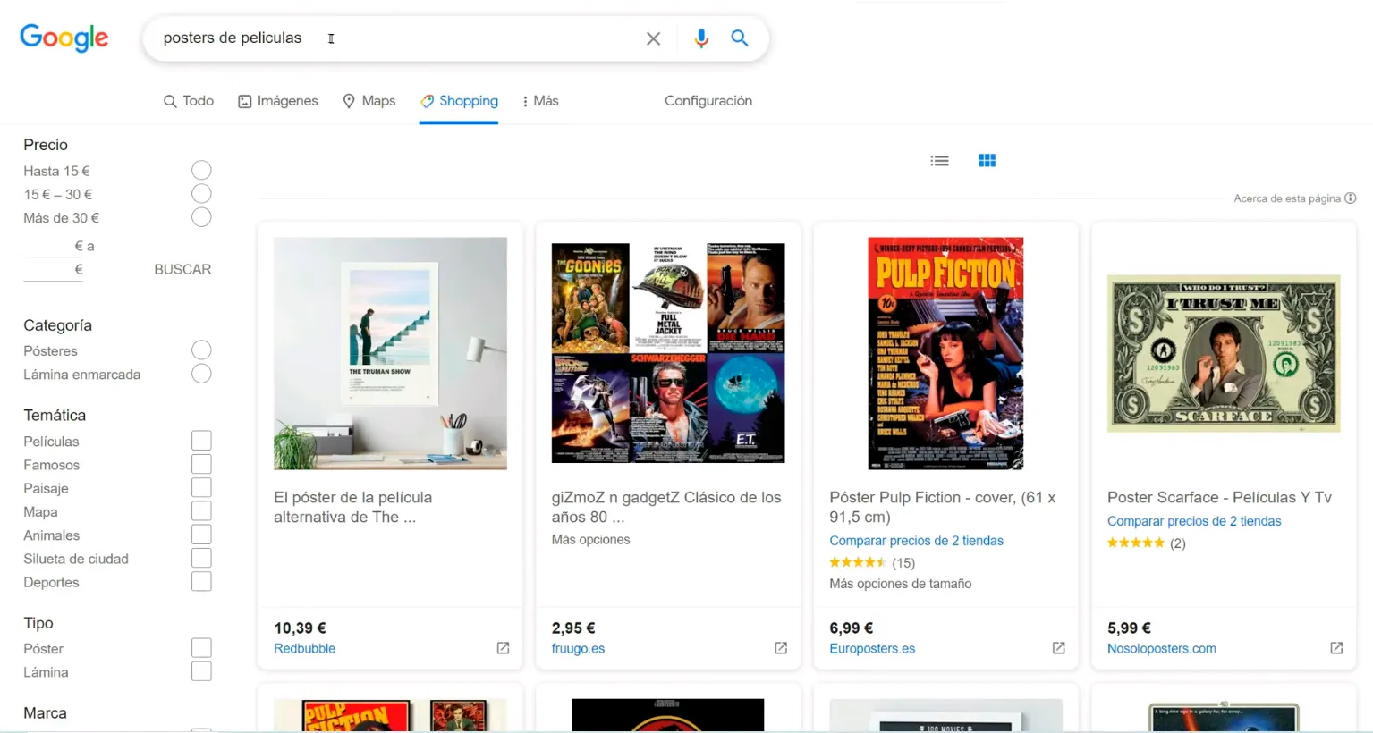Open Truman Show poster thumbnail
Screen dimensions: 1373x733
pyautogui.click(x=390, y=353)
